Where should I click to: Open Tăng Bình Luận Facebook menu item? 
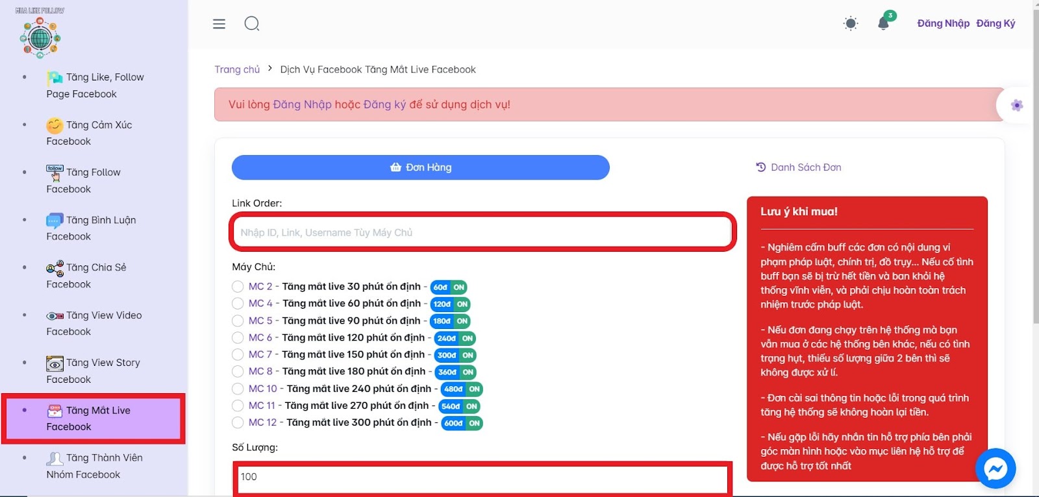91,228
